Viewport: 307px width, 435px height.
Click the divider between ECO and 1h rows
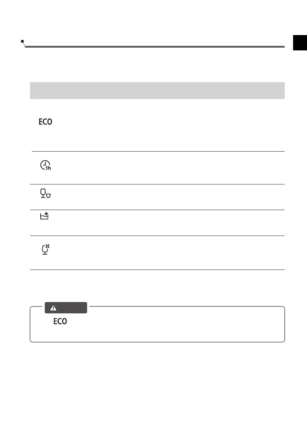tap(158, 151)
